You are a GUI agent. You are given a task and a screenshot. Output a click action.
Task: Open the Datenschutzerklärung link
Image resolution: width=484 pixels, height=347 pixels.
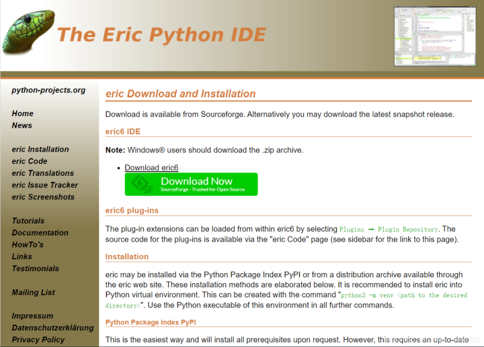point(53,328)
